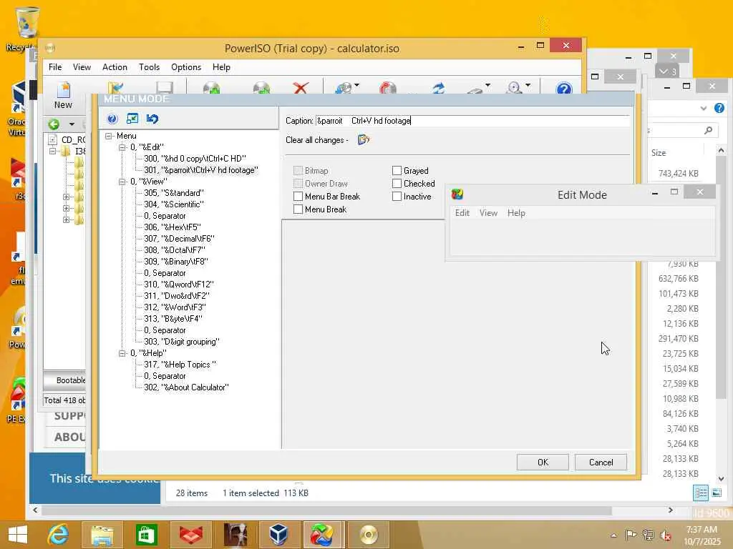This screenshot has width=733, height=549.
Task: Select tree item 304 "&Scientific"
Action: click(174, 204)
